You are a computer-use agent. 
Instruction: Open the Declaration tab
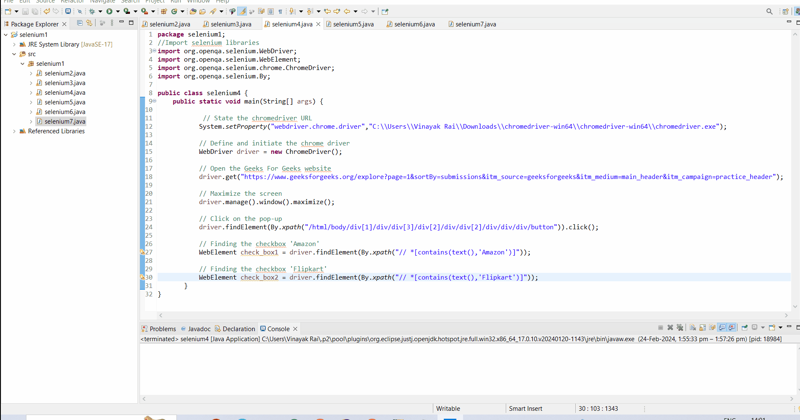click(235, 329)
